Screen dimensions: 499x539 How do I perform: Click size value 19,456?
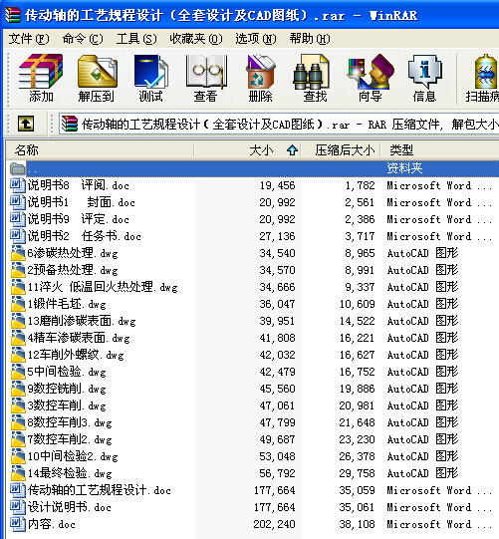click(277, 185)
